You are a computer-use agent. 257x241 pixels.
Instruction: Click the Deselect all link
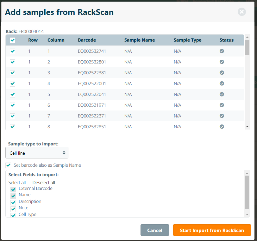pos(44,183)
